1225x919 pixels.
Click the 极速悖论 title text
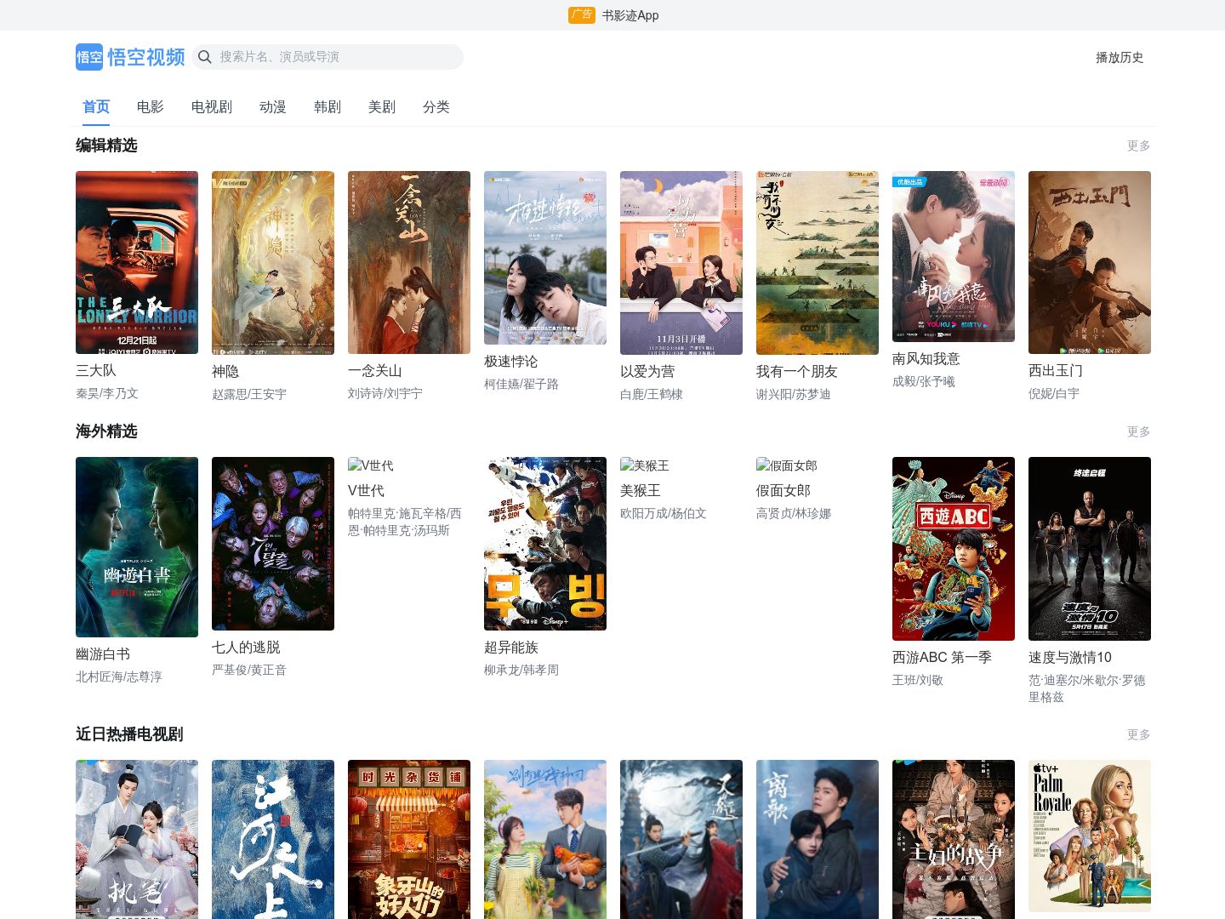511,361
